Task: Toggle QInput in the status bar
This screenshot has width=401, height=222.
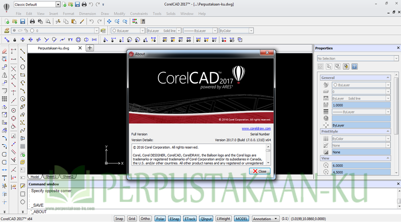Action: tap(206, 219)
